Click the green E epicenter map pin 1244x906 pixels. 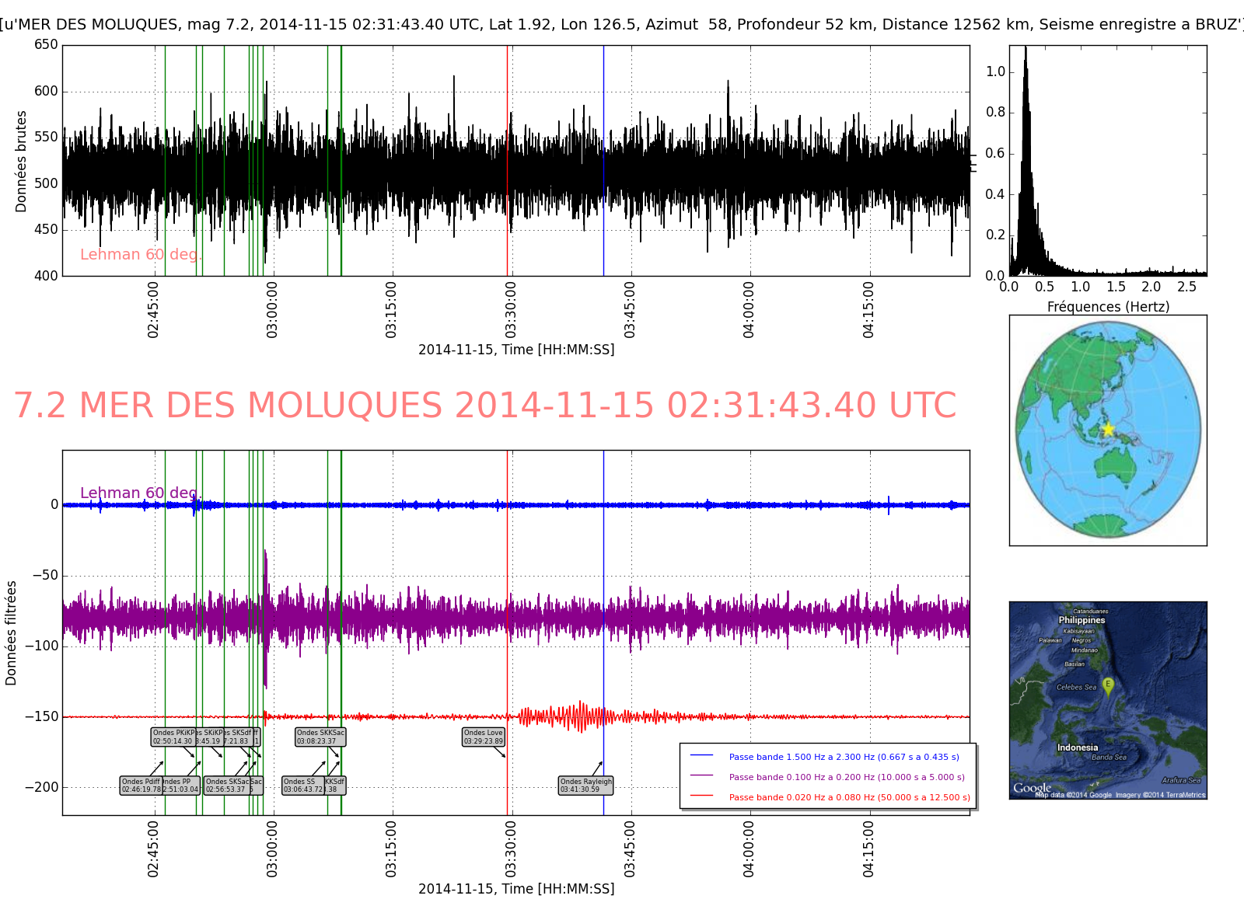click(1108, 685)
